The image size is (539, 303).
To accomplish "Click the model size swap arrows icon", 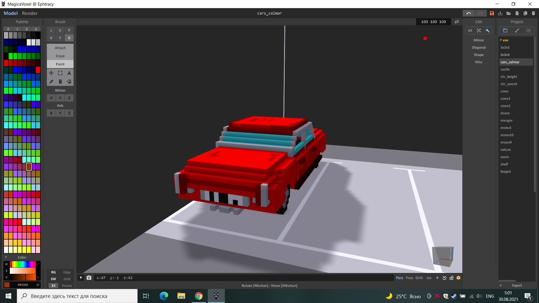I will [457, 22].
